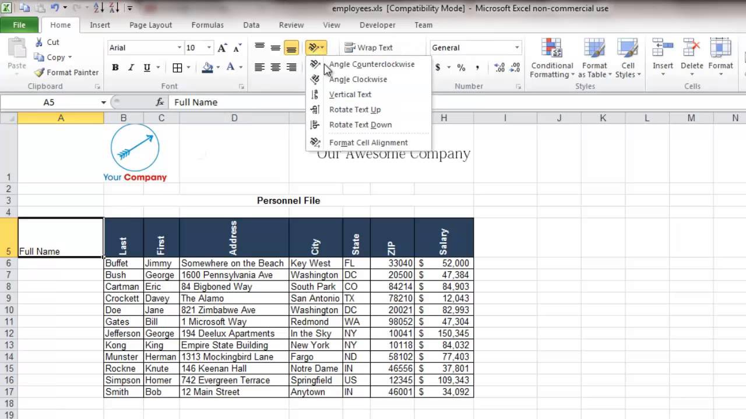This screenshot has width=746, height=419.
Task: Select Rotate Text Down option
Action: click(368, 125)
